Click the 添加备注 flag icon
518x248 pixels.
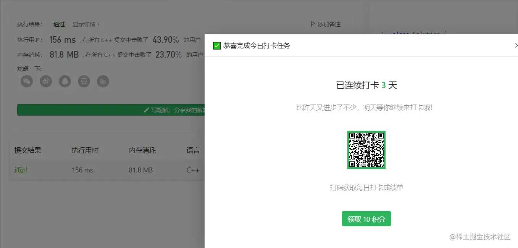click(313, 24)
